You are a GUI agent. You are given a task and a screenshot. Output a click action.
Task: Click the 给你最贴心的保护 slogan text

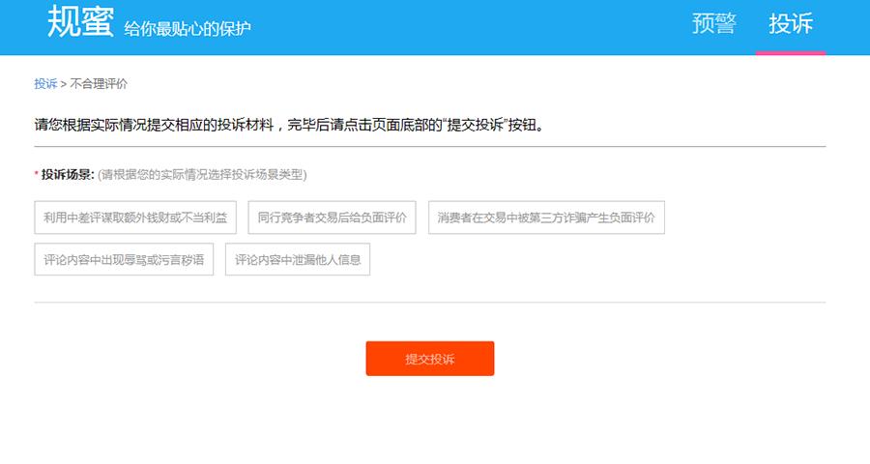click(x=188, y=29)
